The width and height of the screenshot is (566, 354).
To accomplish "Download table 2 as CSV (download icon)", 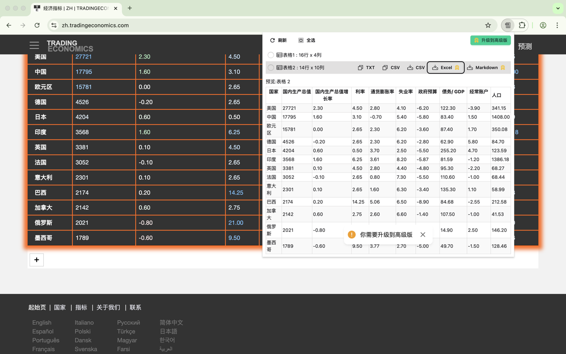I will coord(416,68).
